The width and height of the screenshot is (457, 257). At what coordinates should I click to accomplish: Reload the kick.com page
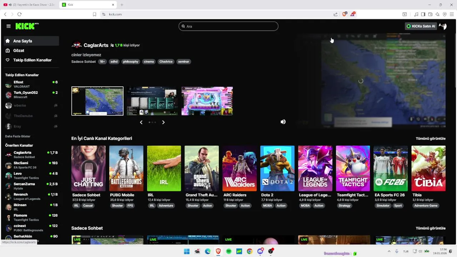19,14
